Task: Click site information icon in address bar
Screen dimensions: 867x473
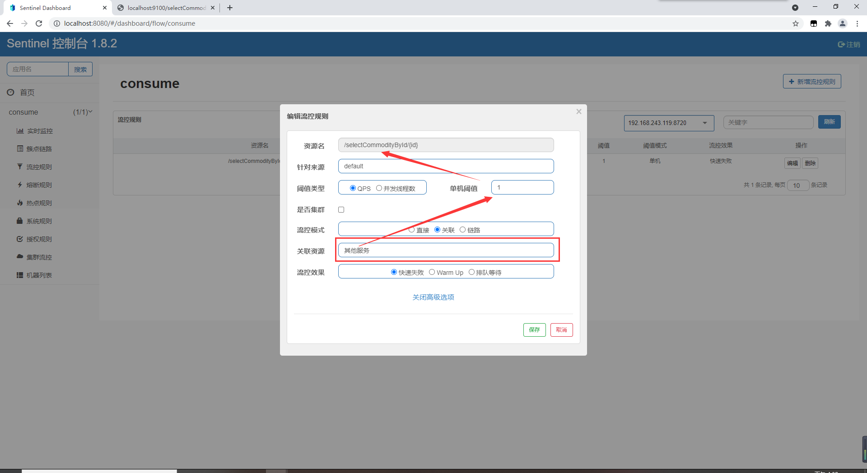Action: click(x=57, y=23)
